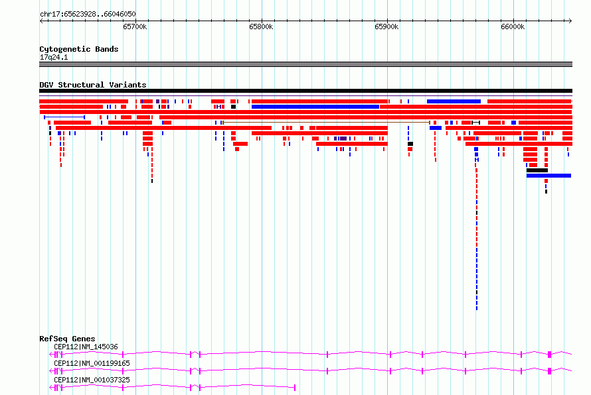Select the long blue variant bar below 65800k
This screenshot has width=591, height=395.
315,107
